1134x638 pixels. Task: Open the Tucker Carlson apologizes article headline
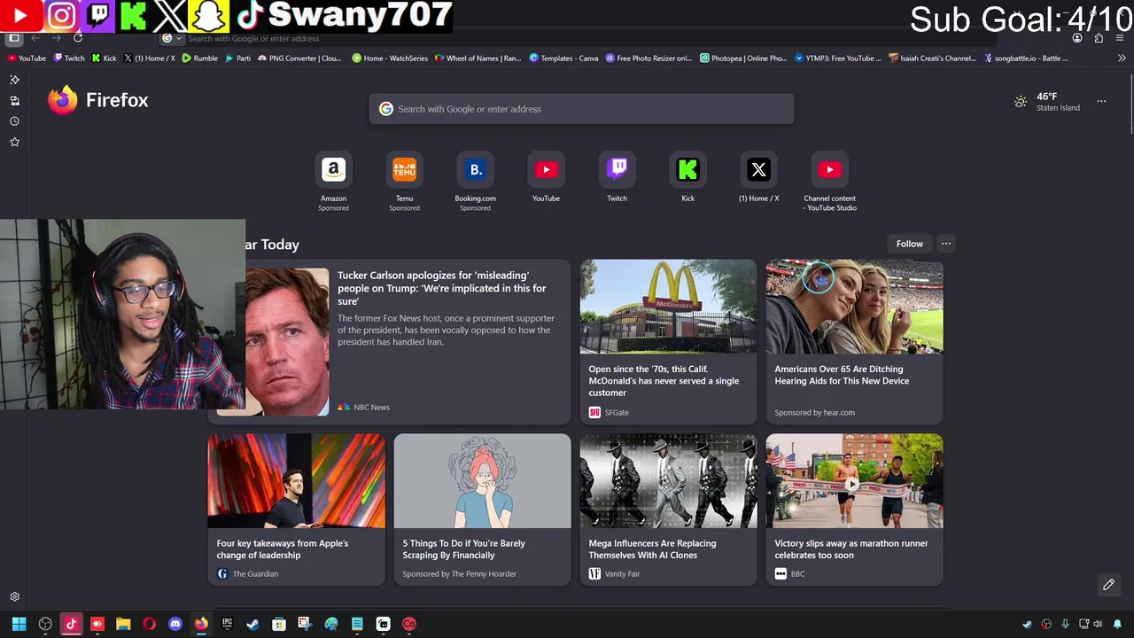point(442,288)
